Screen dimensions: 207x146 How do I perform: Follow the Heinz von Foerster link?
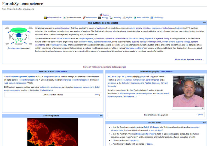[x=145, y=134]
